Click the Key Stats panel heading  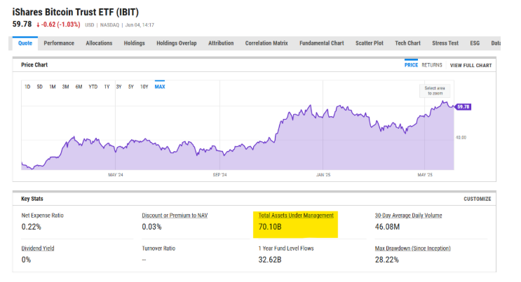pyautogui.click(x=32, y=199)
